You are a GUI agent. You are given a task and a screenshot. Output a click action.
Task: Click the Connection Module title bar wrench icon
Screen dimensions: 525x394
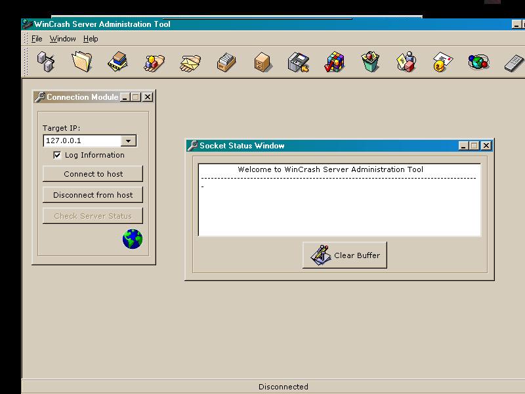pos(40,97)
